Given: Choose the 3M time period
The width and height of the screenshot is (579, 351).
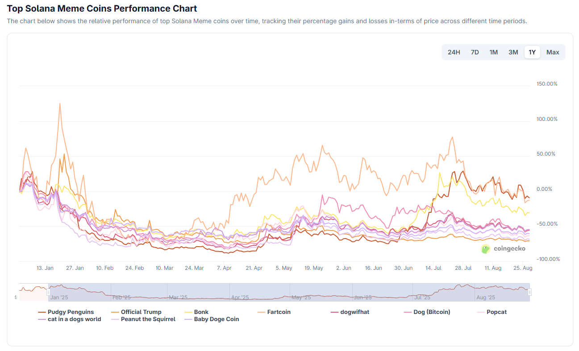Looking at the screenshot, I should click(513, 52).
